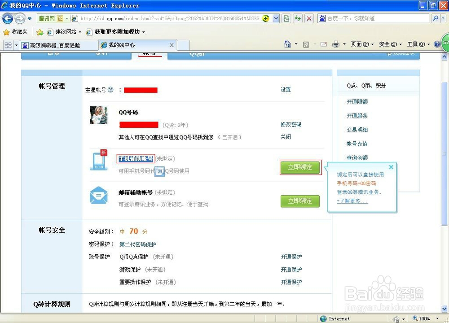Open the 开通服务 sidebar link

click(357, 116)
